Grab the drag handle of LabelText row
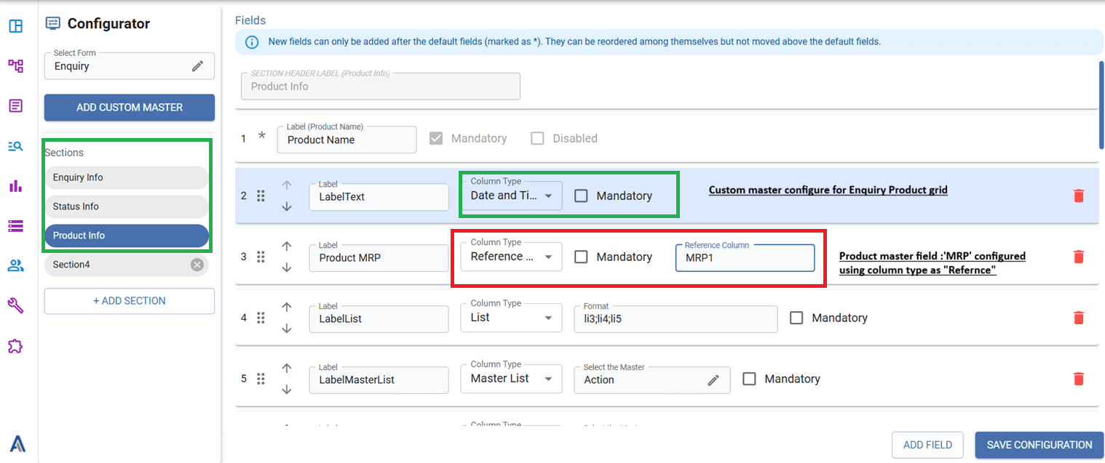 tap(261, 196)
